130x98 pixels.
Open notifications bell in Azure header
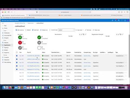(116, 20)
